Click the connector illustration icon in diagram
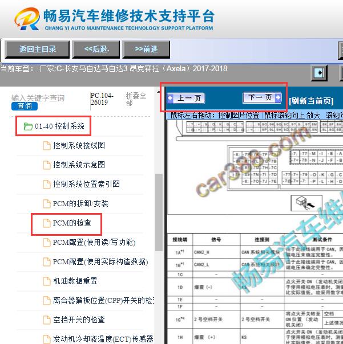 306,203
